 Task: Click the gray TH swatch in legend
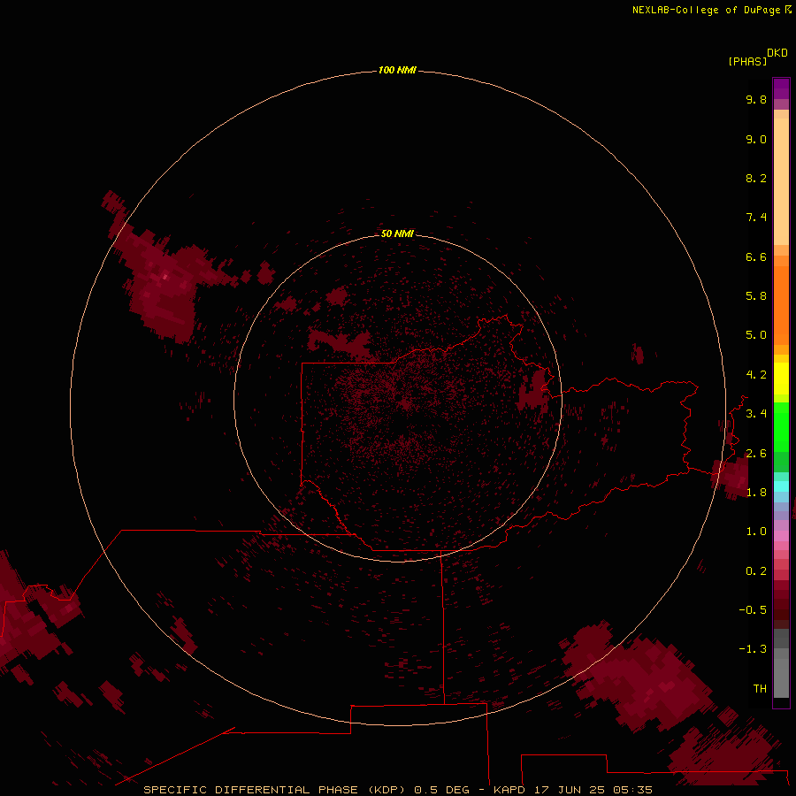[781, 678]
